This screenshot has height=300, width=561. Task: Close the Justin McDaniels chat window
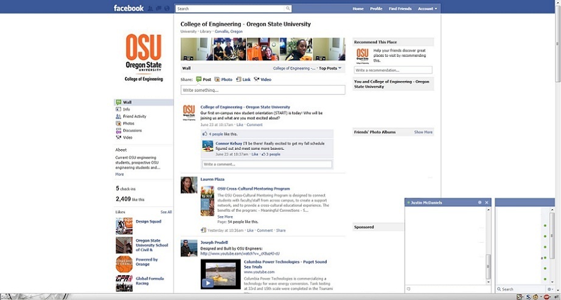487,202
